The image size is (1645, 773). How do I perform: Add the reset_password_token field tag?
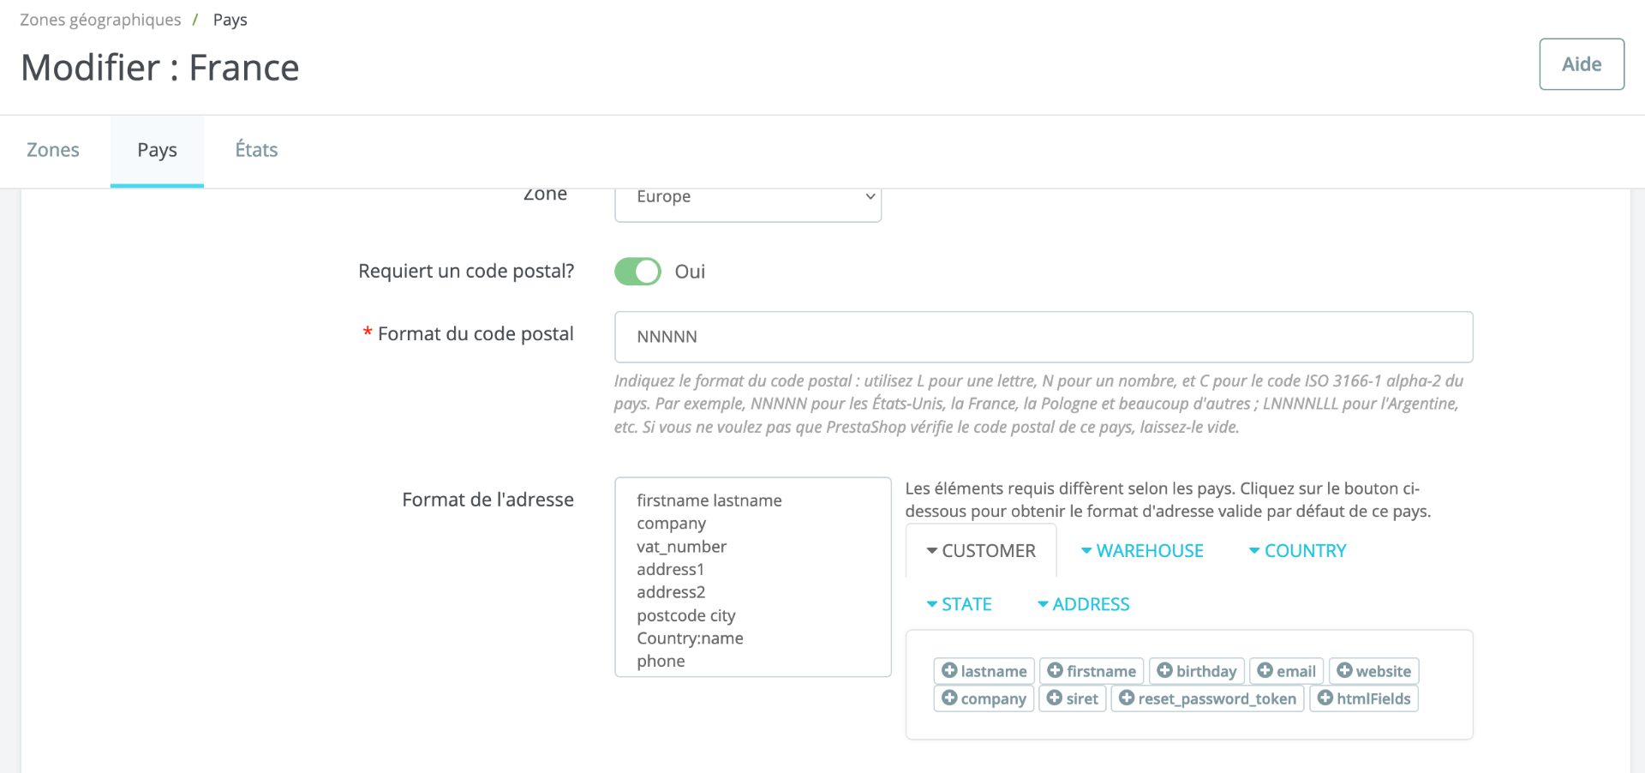point(1208,698)
